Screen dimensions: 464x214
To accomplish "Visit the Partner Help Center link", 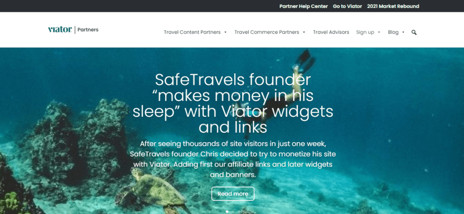I will coord(304,6).
